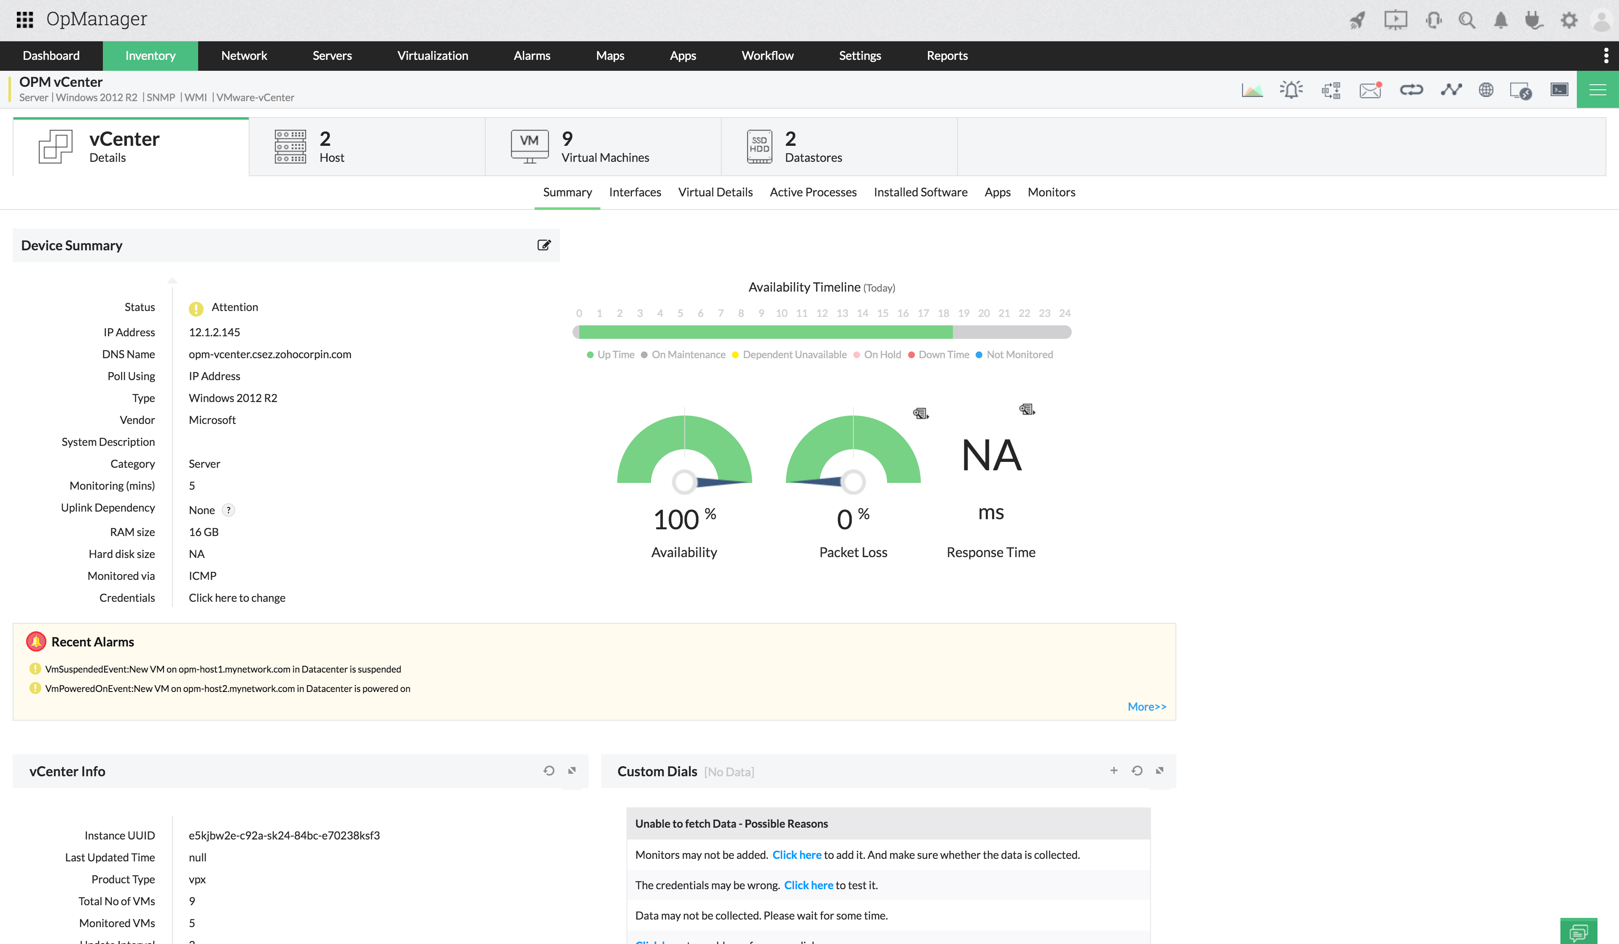1619x944 pixels.
Task: Open the green hamburger device menu
Action: coord(1597,90)
